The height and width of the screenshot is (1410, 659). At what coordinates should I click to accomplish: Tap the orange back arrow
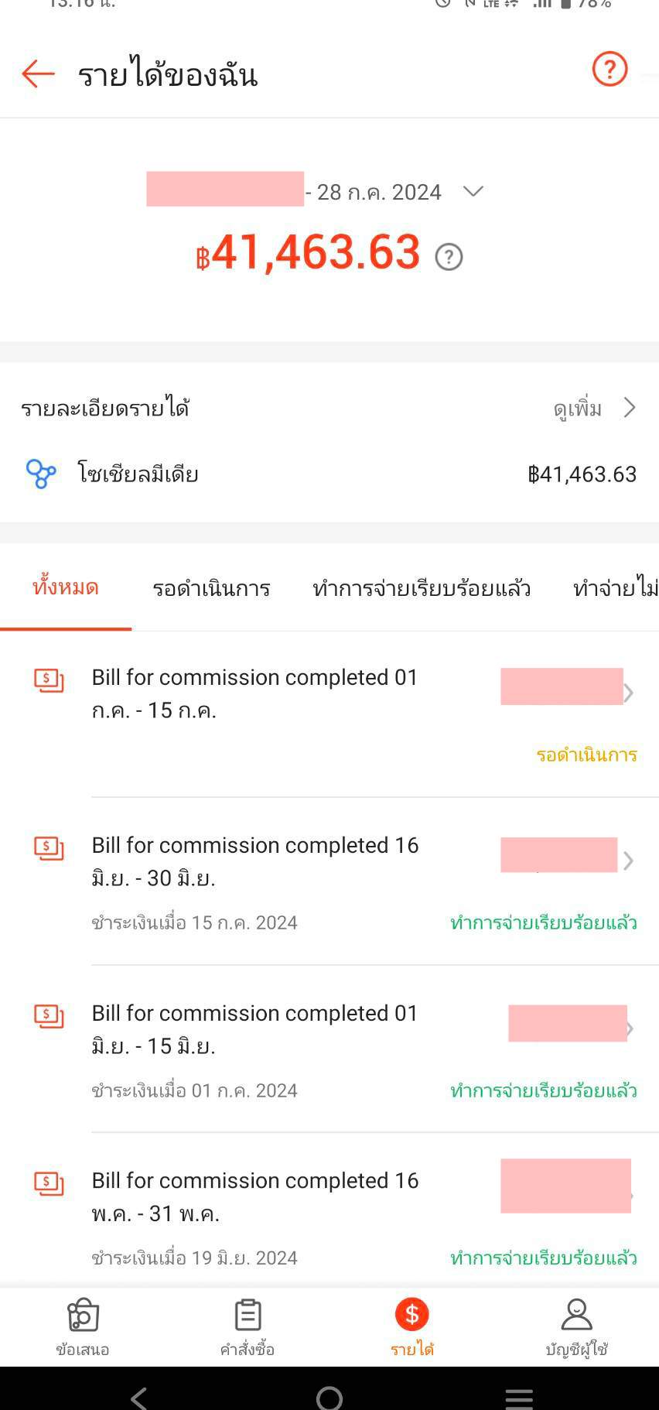point(38,74)
